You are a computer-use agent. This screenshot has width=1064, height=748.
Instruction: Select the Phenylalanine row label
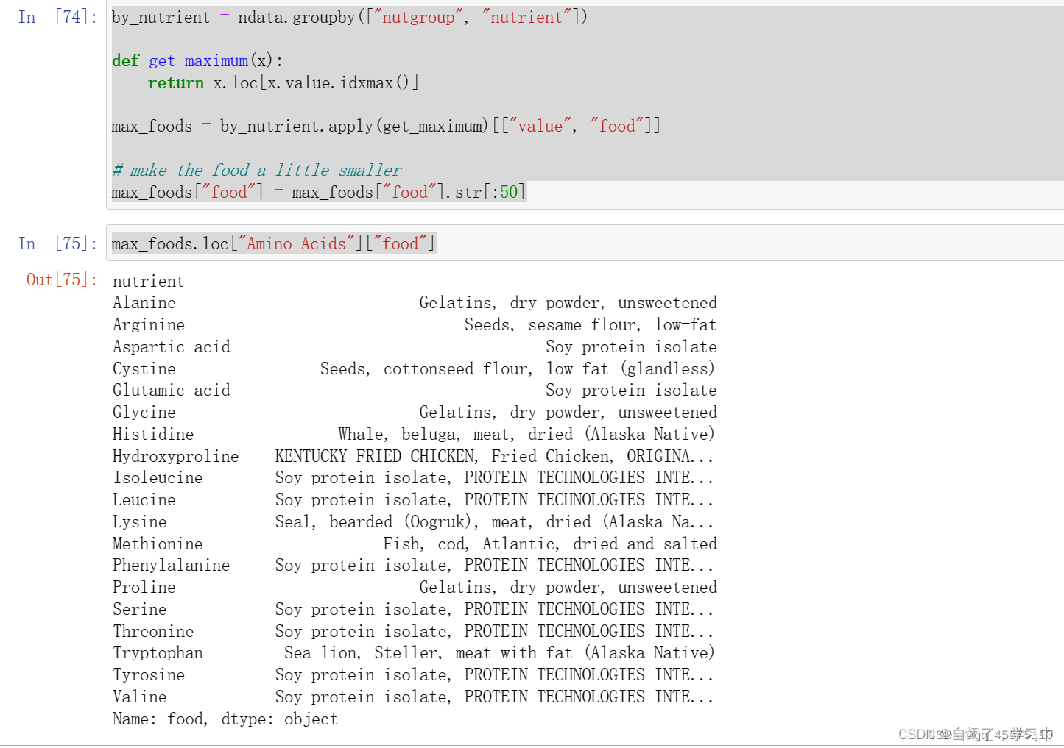point(172,566)
